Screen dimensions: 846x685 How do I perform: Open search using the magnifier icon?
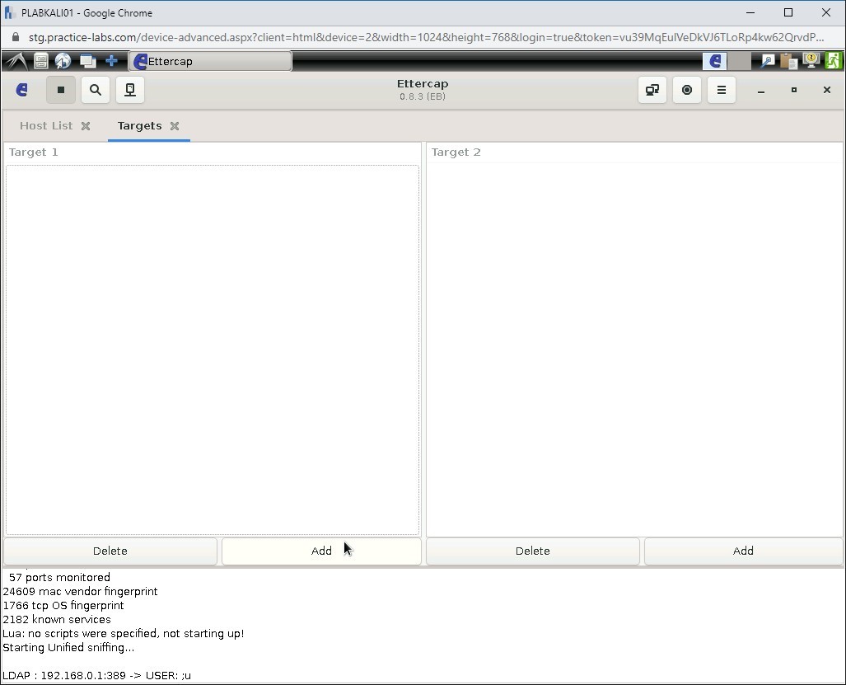pos(96,90)
